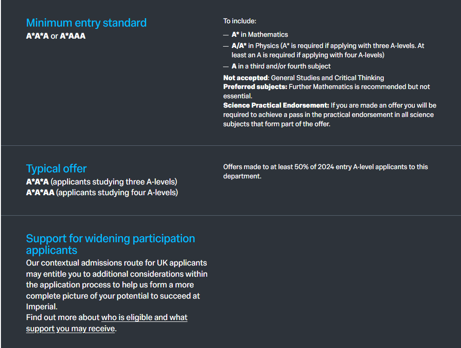
Task: Click the bold "Not accepted" label
Action: [x=246, y=78]
